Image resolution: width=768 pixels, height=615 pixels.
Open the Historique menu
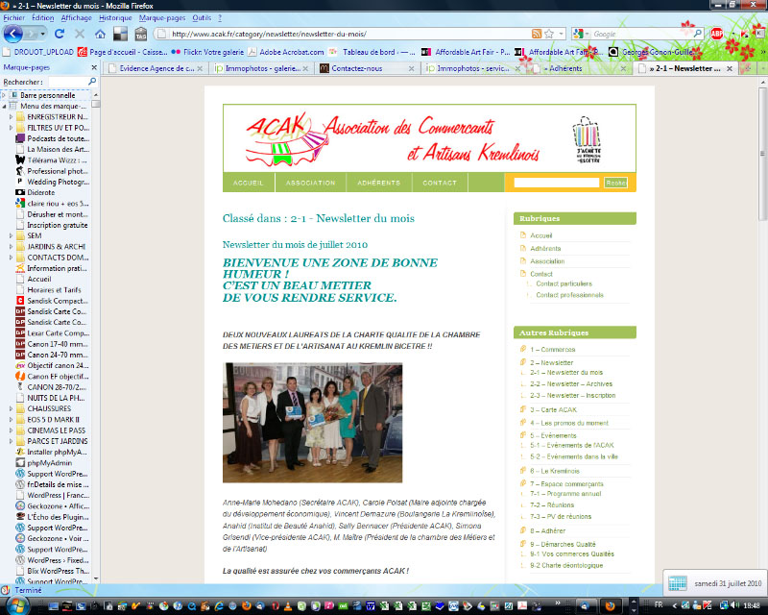[115, 17]
